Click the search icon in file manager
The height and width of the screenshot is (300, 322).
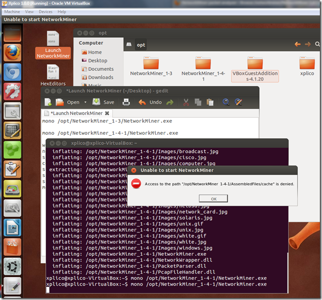point(317,44)
